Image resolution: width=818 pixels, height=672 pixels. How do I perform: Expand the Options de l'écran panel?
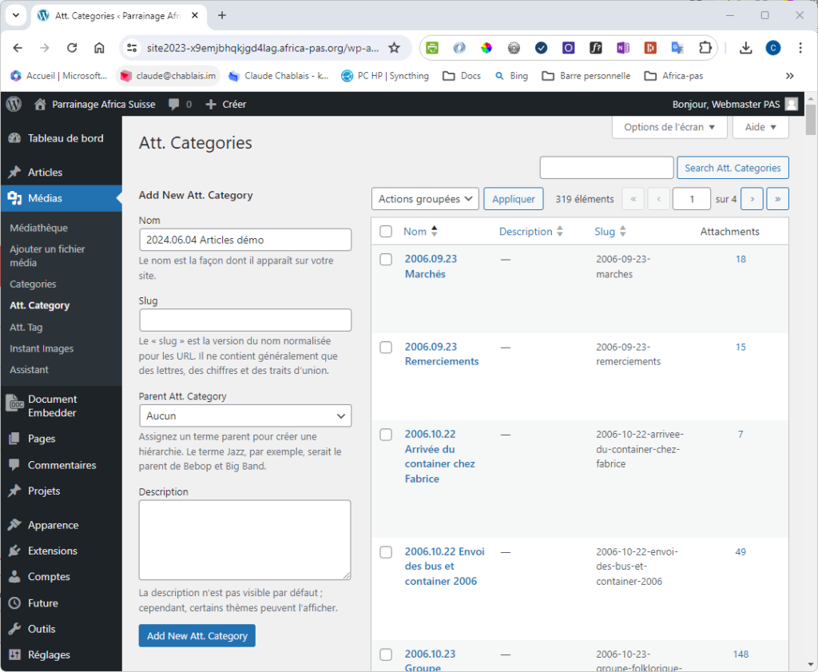click(x=669, y=127)
